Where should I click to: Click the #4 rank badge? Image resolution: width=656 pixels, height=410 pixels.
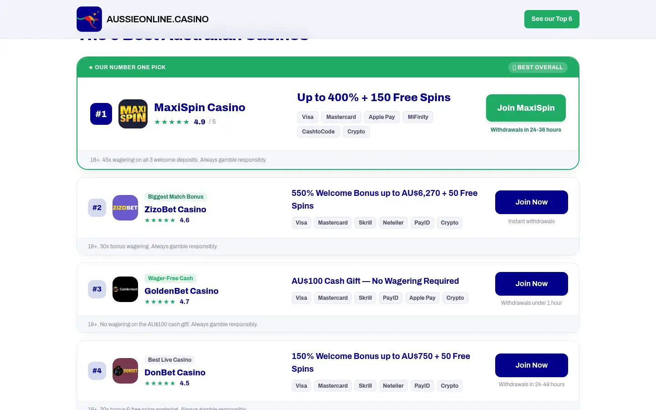[x=97, y=371]
